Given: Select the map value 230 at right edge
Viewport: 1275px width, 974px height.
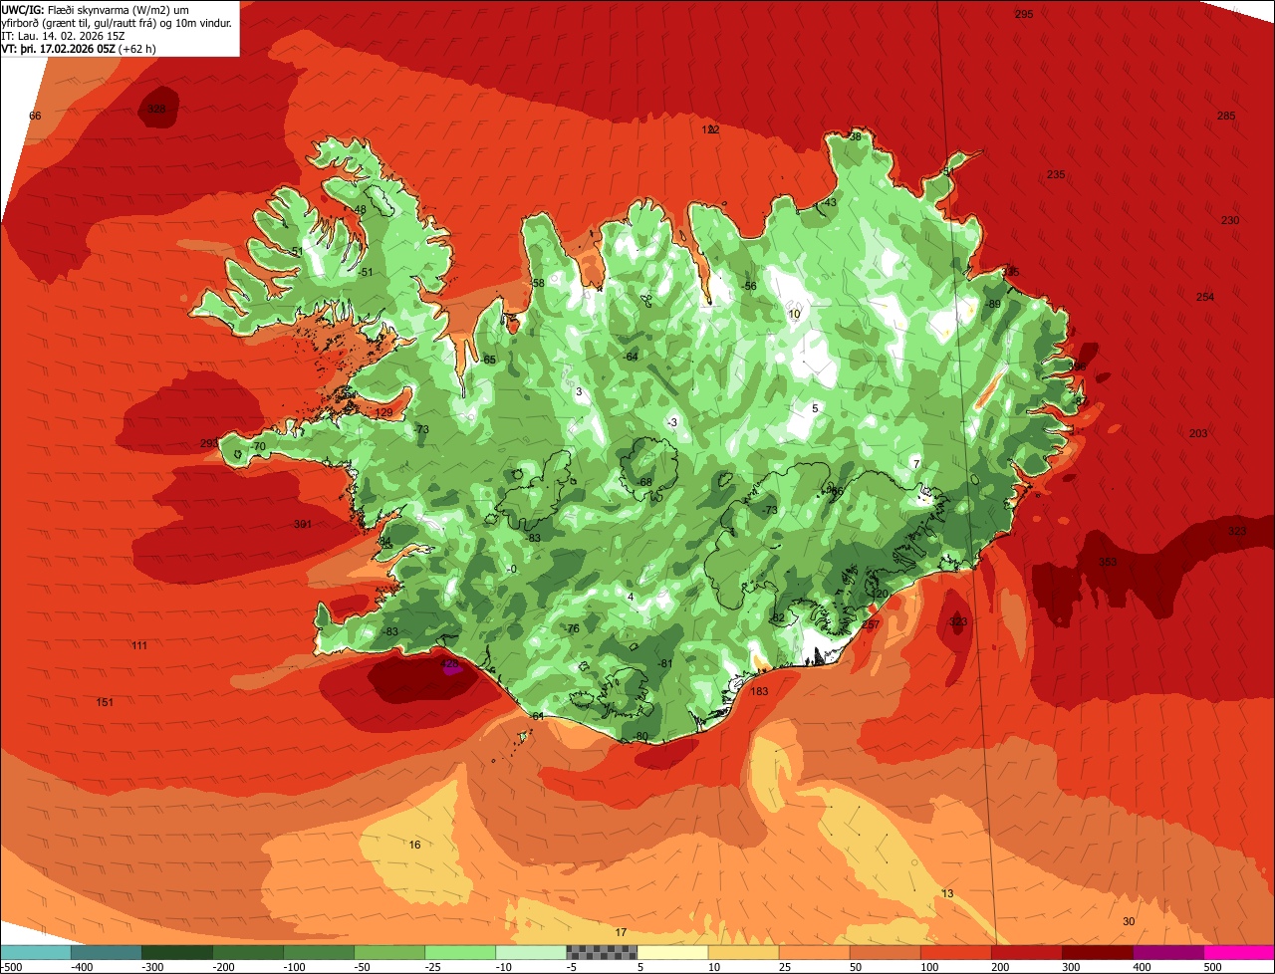Looking at the screenshot, I should [x=1230, y=221].
